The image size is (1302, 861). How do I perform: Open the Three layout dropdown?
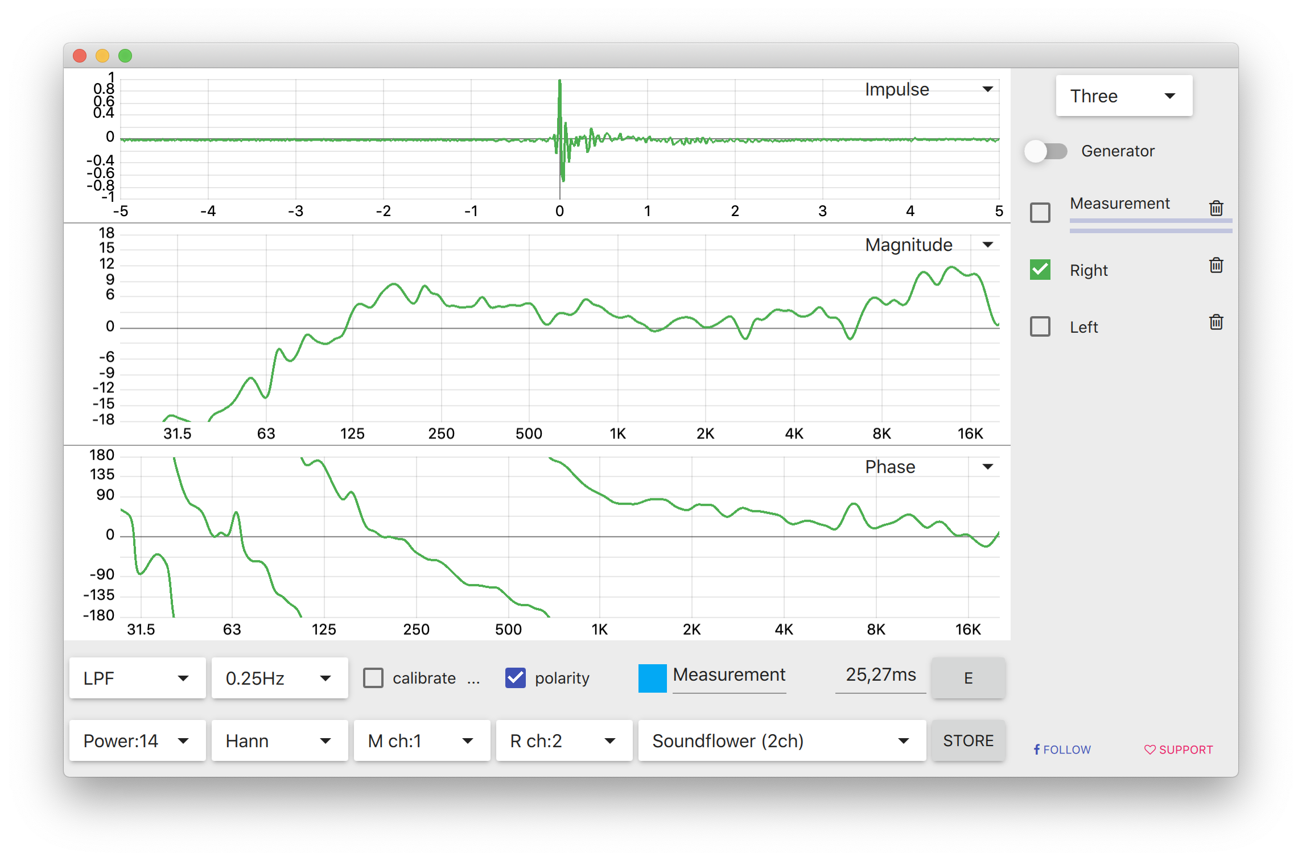(1124, 96)
